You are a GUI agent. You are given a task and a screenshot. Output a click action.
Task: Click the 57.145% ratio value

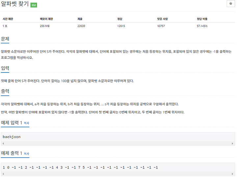tap(202, 26)
